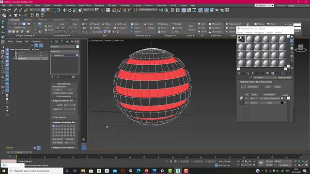Screen dimensions: 310x174
Task: Click the Align tool icon
Action: [167, 10]
